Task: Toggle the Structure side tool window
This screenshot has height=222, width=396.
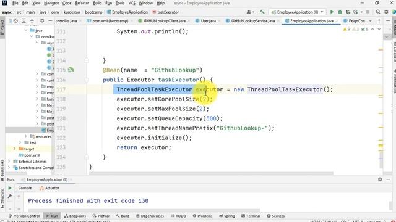Action: (x=2, y=199)
